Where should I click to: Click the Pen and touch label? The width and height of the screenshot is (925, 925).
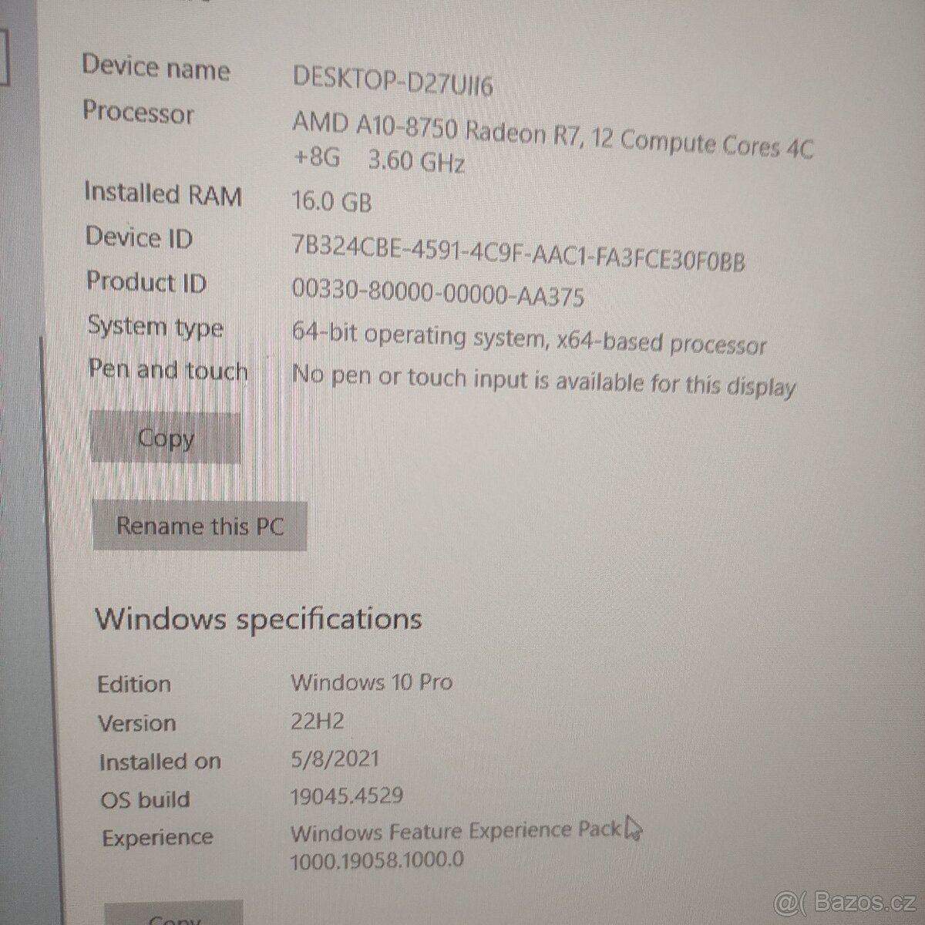coord(168,370)
